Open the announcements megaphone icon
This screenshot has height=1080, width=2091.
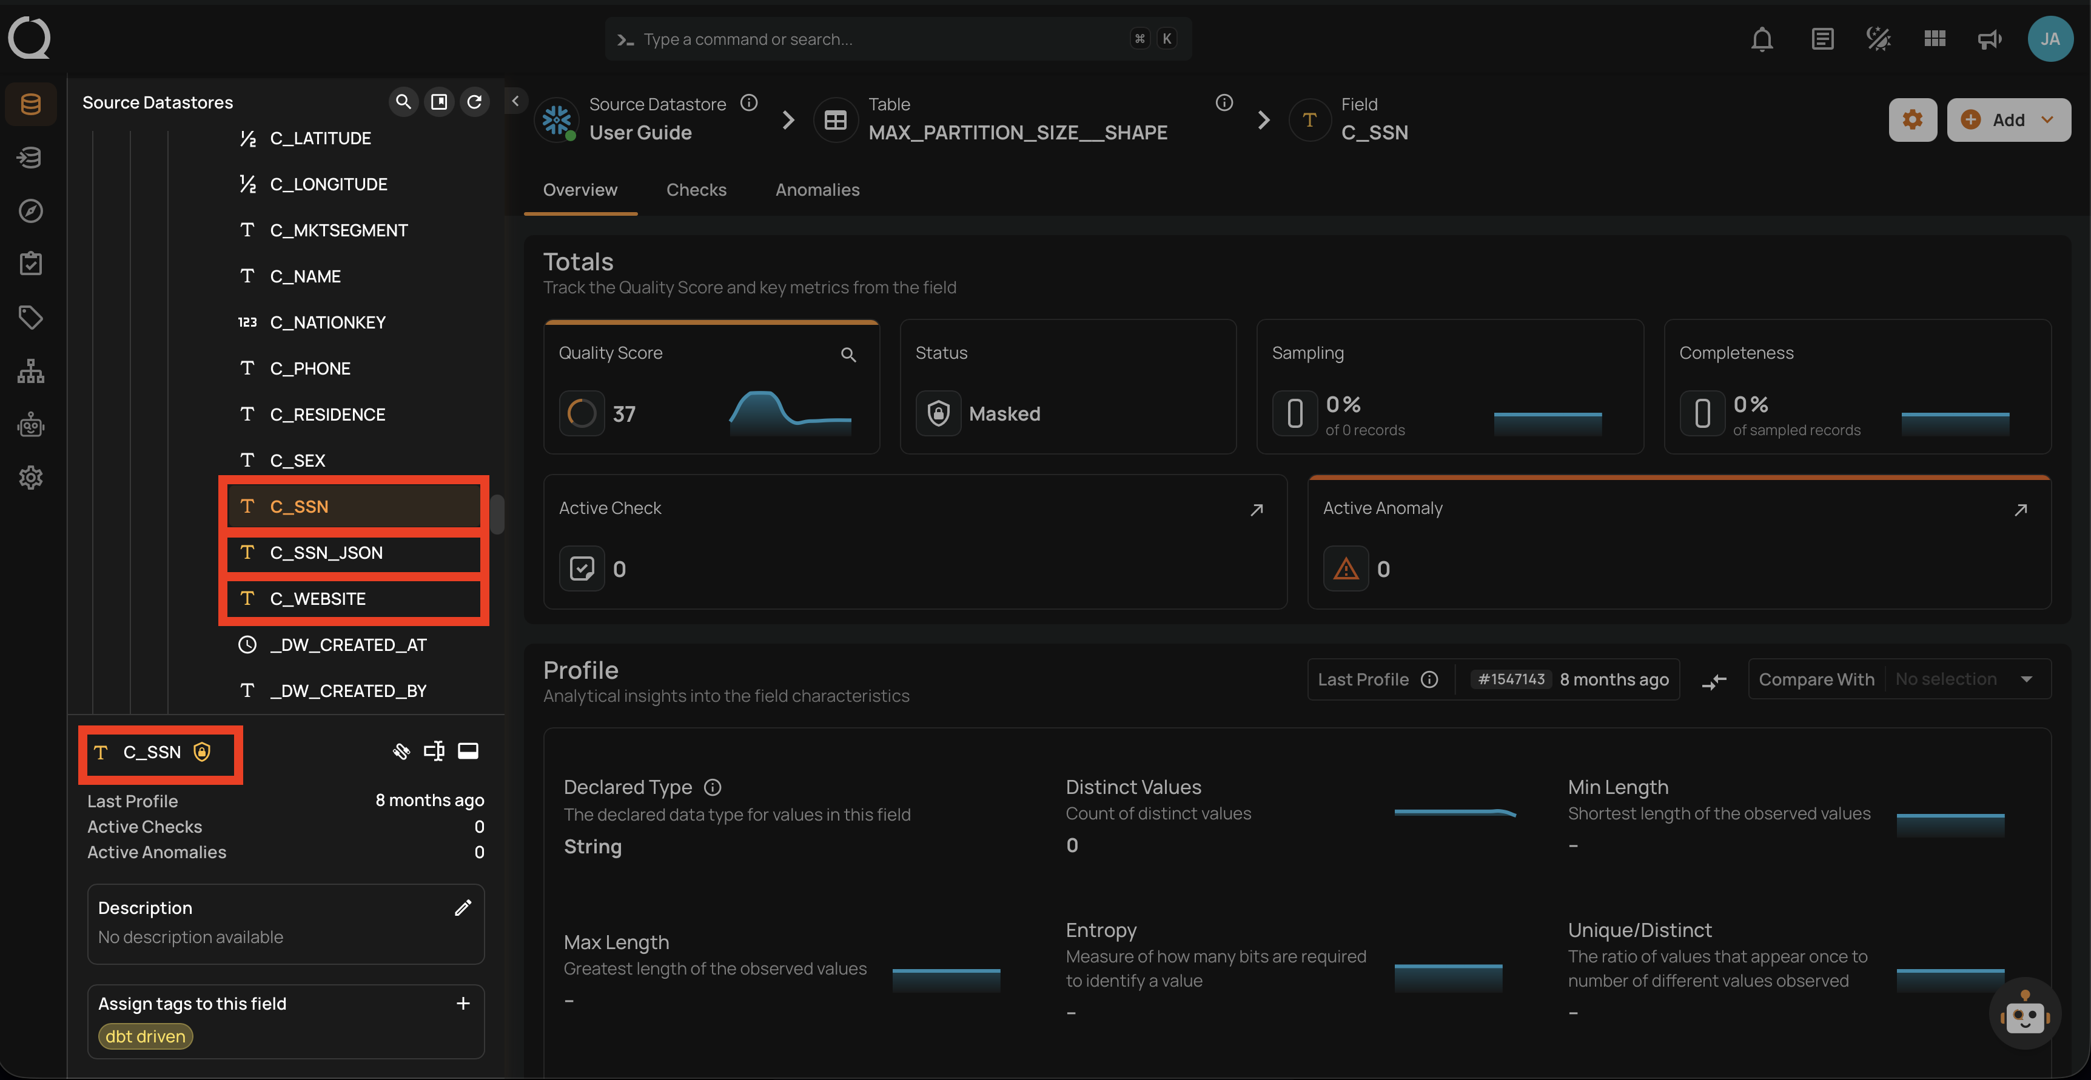(x=1989, y=39)
